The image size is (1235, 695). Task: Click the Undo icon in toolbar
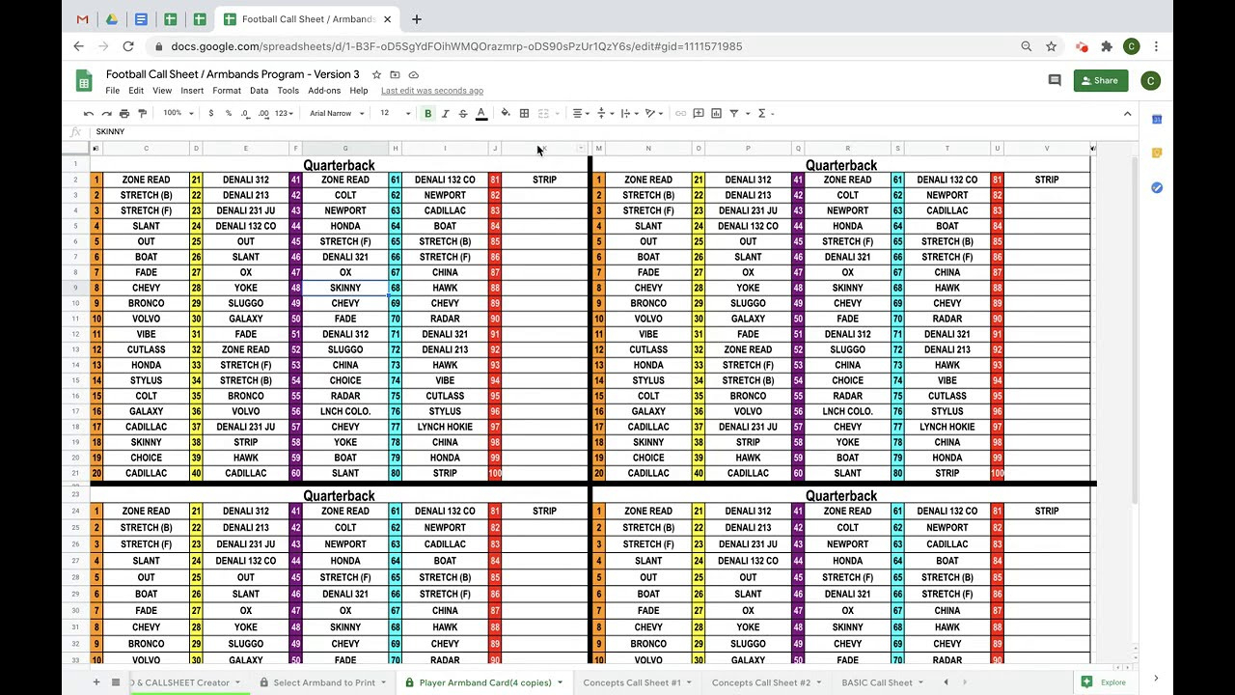point(88,113)
